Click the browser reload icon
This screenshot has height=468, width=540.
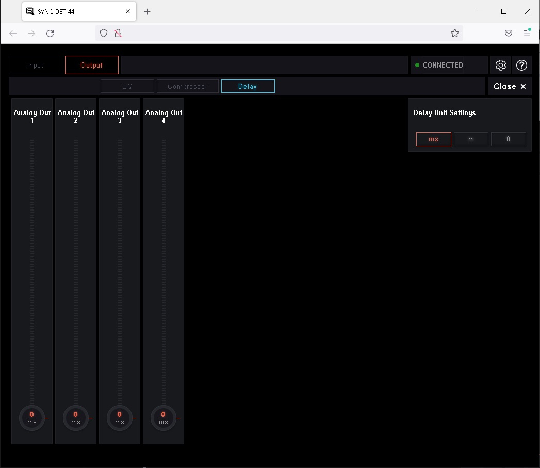[50, 34]
